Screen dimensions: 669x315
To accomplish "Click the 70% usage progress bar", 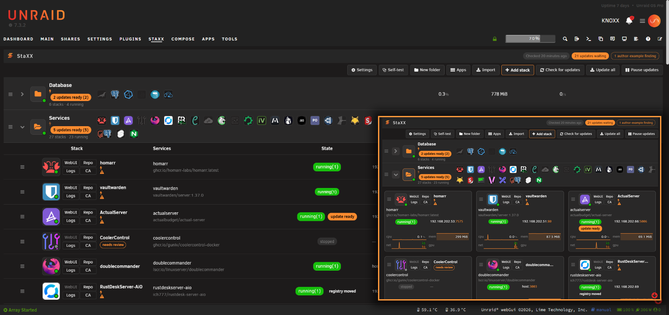I will click(530, 38).
